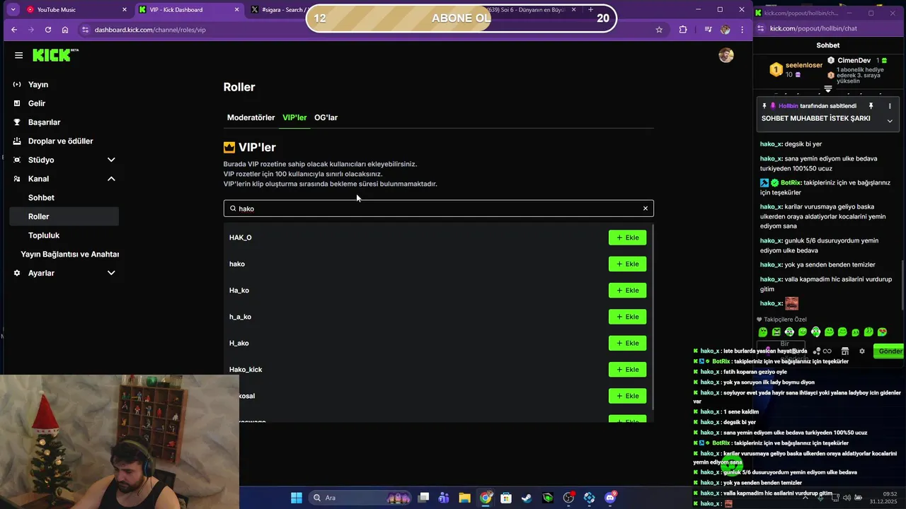Screen dimensions: 906x509
Task: Add user hako as VIP
Action: 627,264
